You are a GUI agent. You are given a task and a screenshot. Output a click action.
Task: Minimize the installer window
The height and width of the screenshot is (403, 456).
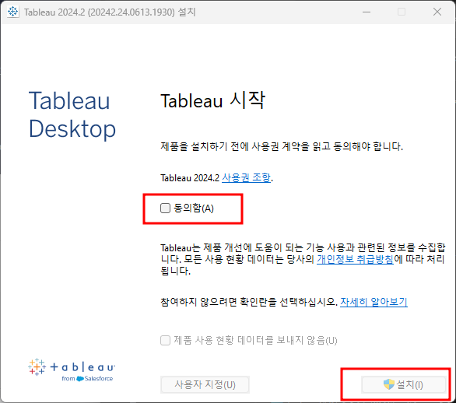pyautogui.click(x=367, y=12)
